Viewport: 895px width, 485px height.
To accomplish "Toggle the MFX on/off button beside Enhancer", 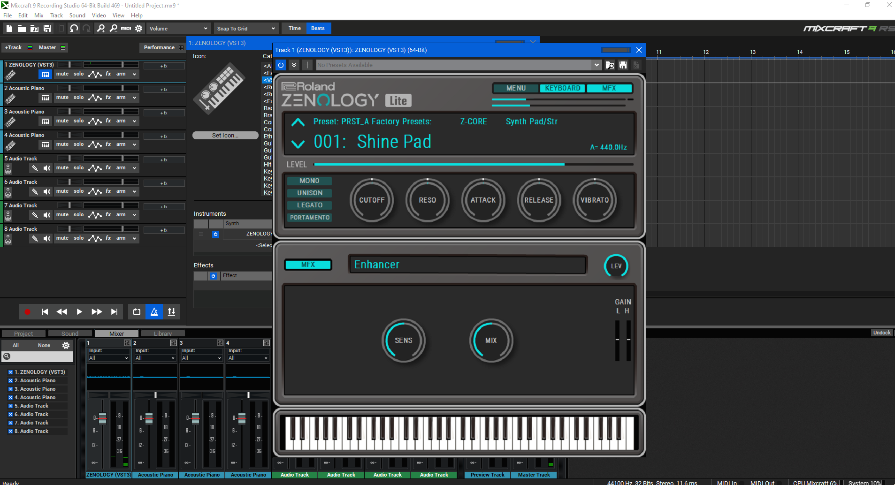I will (308, 265).
